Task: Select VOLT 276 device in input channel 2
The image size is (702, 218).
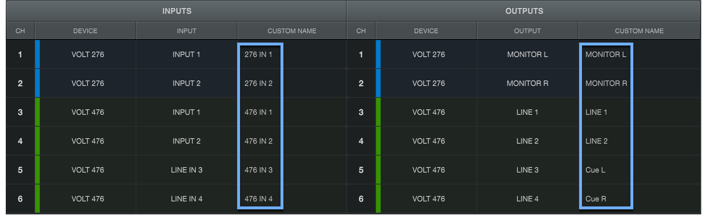Action: (x=88, y=83)
